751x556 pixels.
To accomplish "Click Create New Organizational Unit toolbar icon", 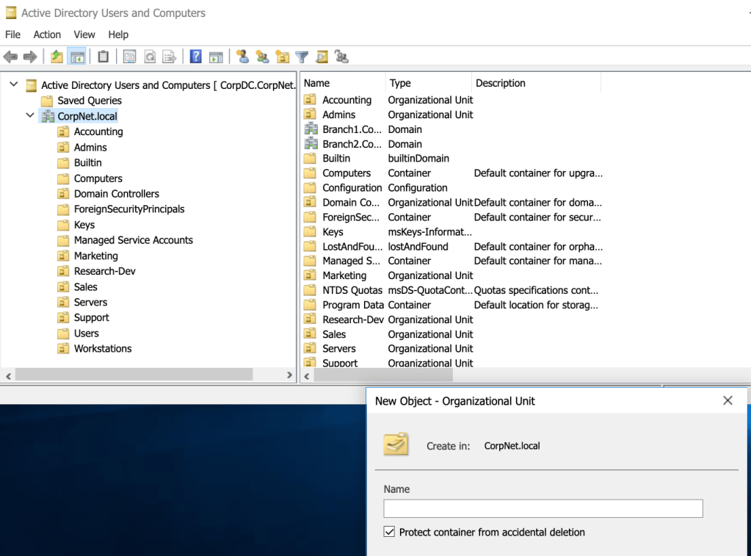I will point(282,57).
